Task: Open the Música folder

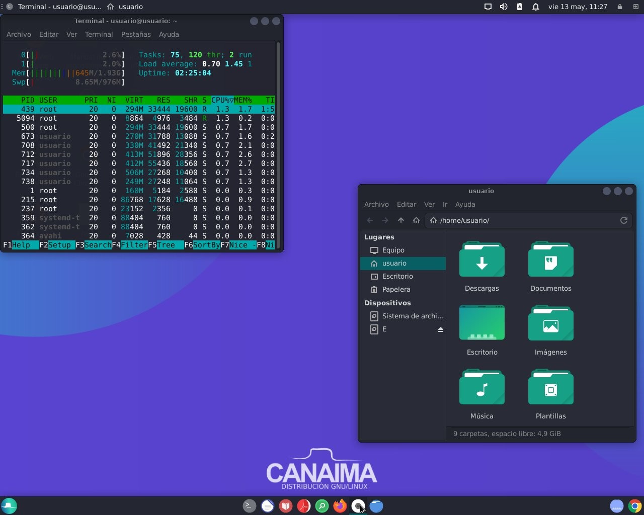Action: click(x=482, y=394)
